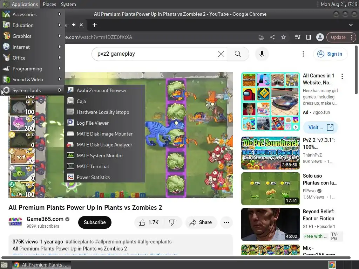Click the horizontal page scrollbar
The image size is (359, 269).
click(x=176, y=257)
